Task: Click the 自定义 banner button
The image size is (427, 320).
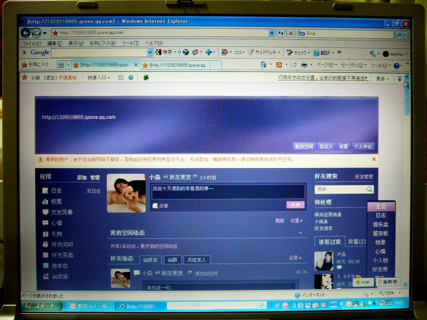Action: pyautogui.click(x=326, y=146)
